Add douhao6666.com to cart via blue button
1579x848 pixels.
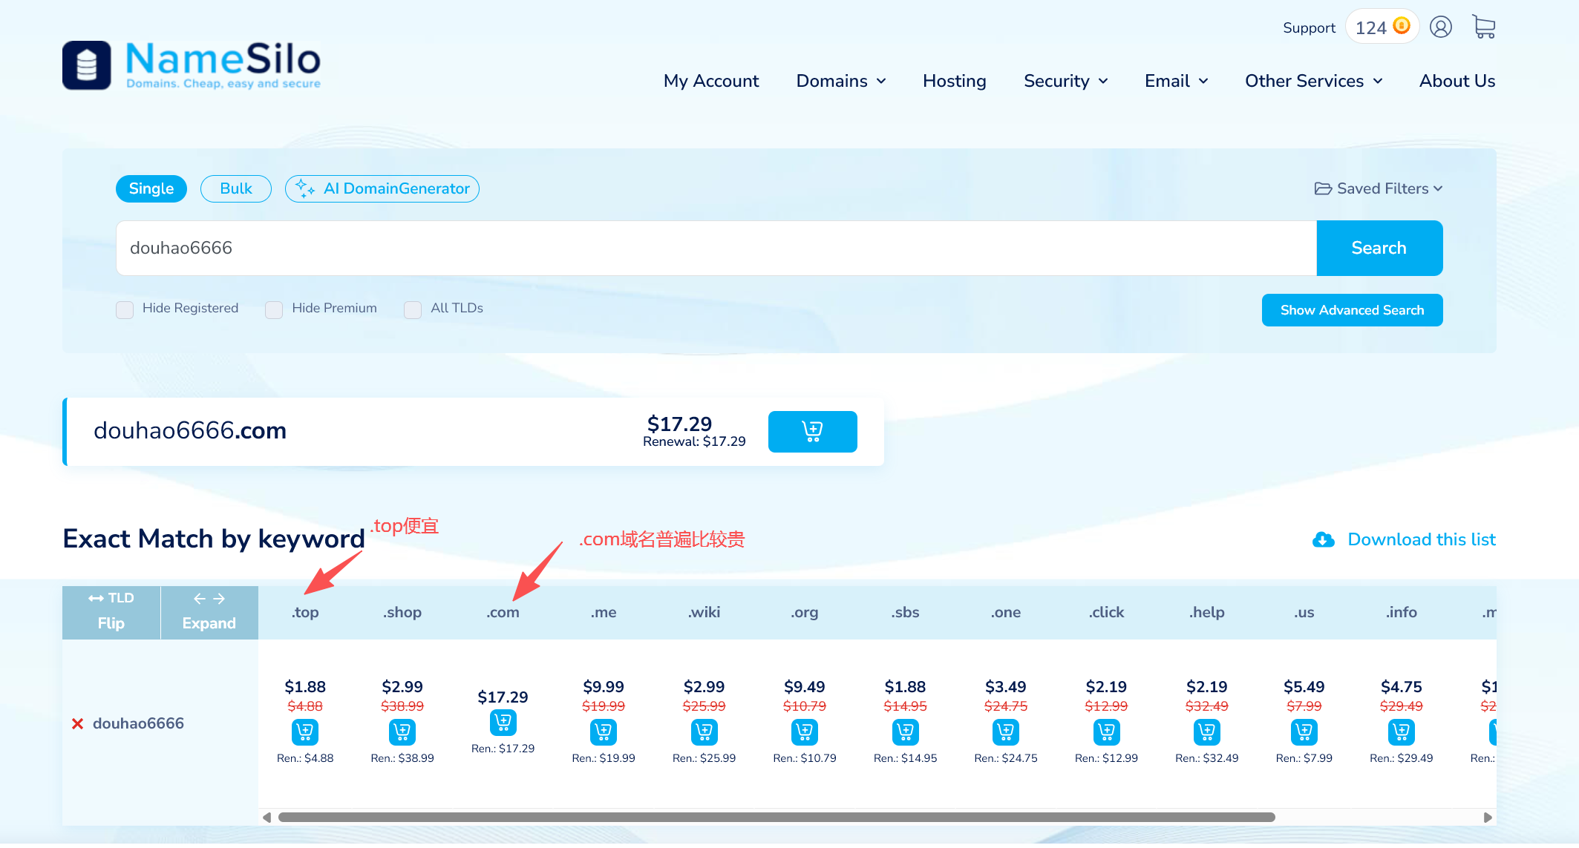(812, 431)
